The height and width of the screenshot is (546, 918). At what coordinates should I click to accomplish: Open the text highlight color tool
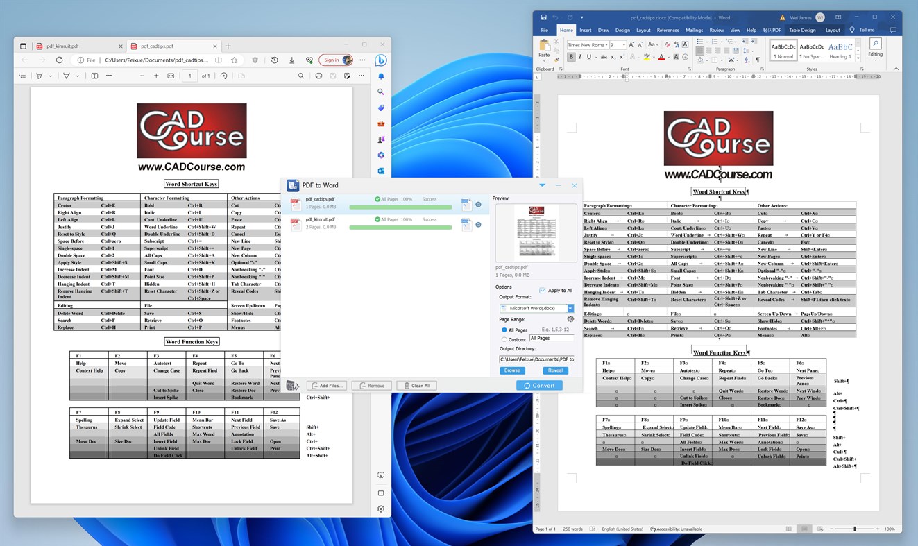tap(647, 57)
